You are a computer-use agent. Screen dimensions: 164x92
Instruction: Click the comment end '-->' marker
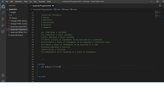click(43, 59)
